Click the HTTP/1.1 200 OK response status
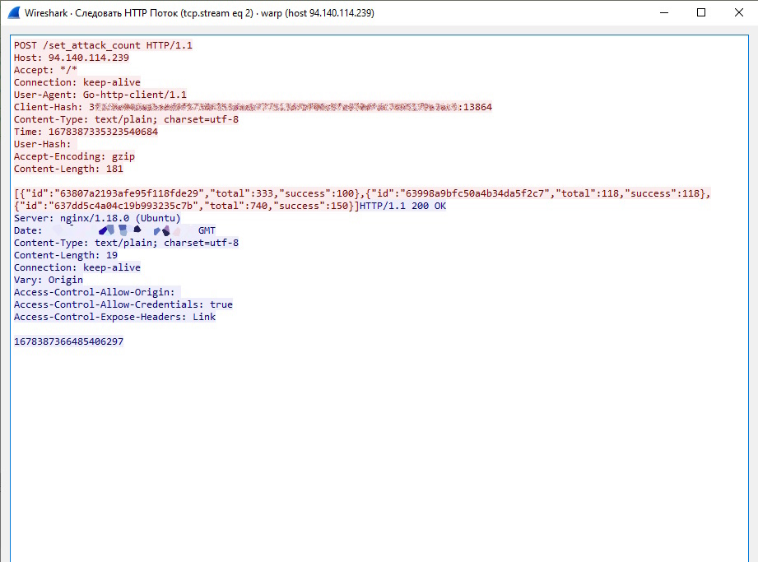This screenshot has width=758, height=562. tap(402, 206)
